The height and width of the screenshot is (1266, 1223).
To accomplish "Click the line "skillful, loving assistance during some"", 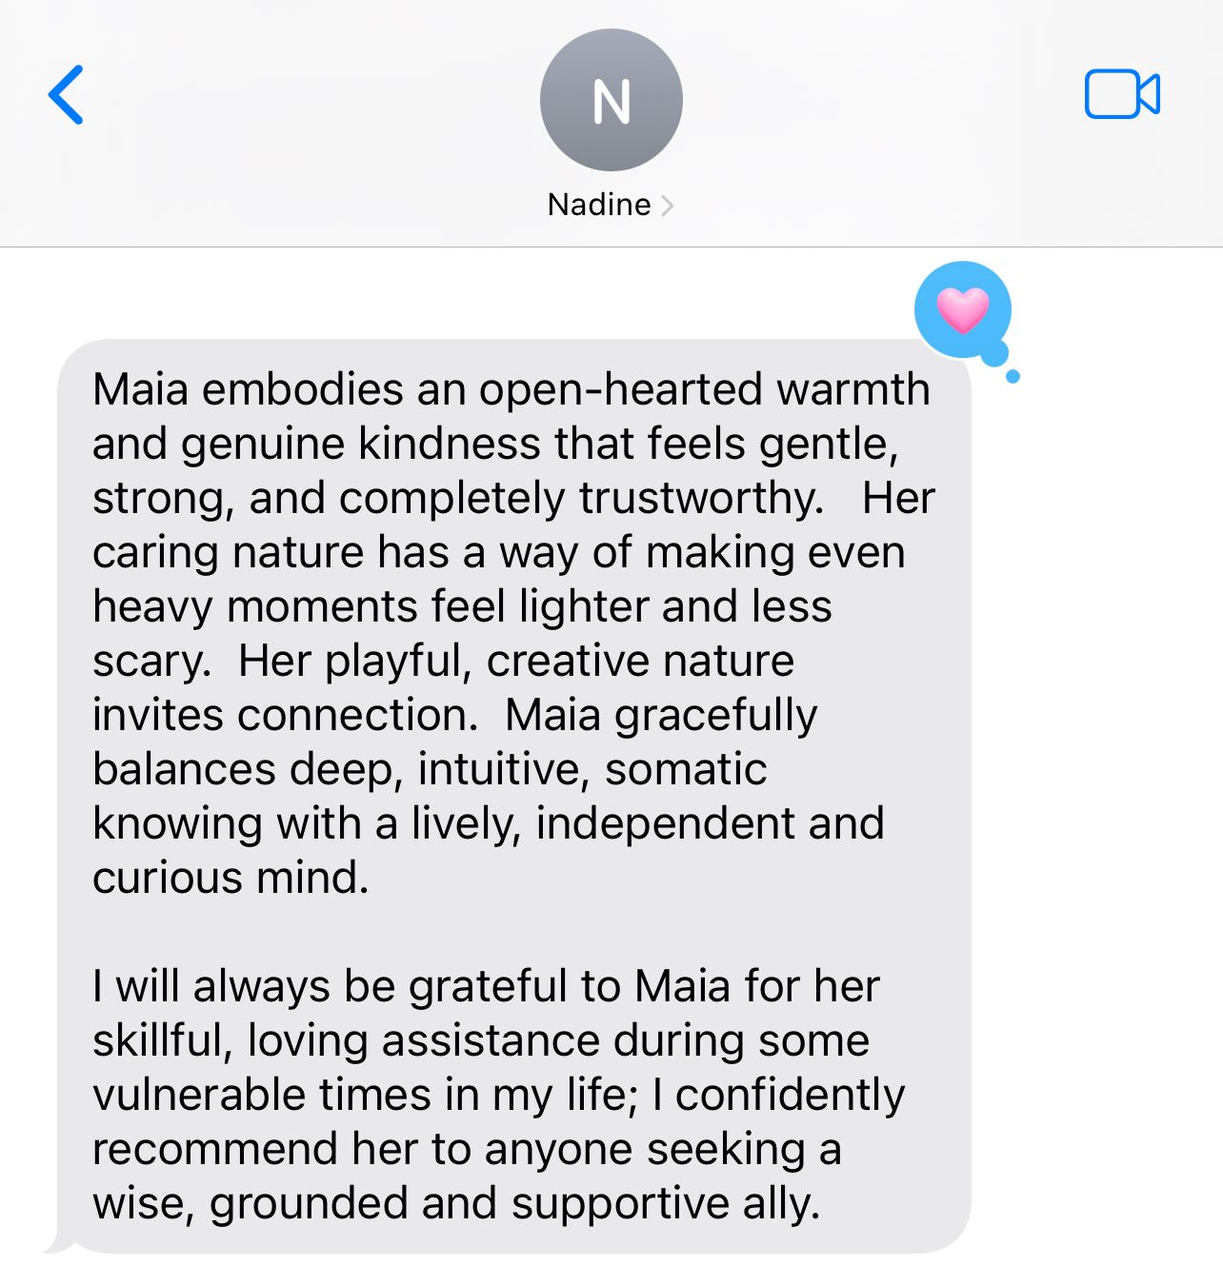I will pyautogui.click(x=481, y=1041).
